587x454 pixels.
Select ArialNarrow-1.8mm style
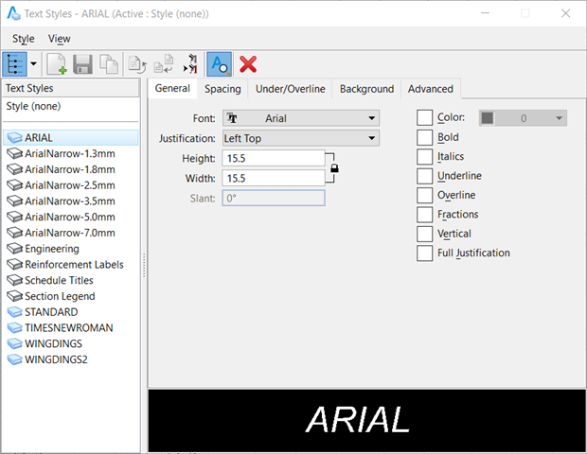(x=70, y=169)
